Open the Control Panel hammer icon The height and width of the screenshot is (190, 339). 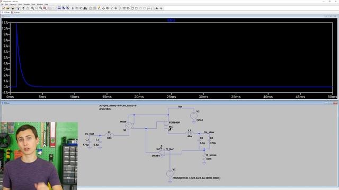coord(18,8)
